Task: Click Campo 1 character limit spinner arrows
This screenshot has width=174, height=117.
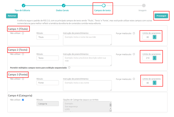Action: coord(155,37)
